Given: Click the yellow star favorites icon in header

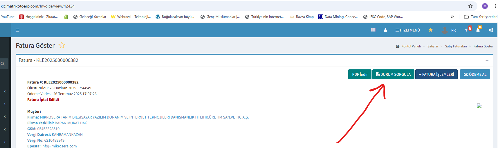Looking at the screenshot, I should point(430,30).
